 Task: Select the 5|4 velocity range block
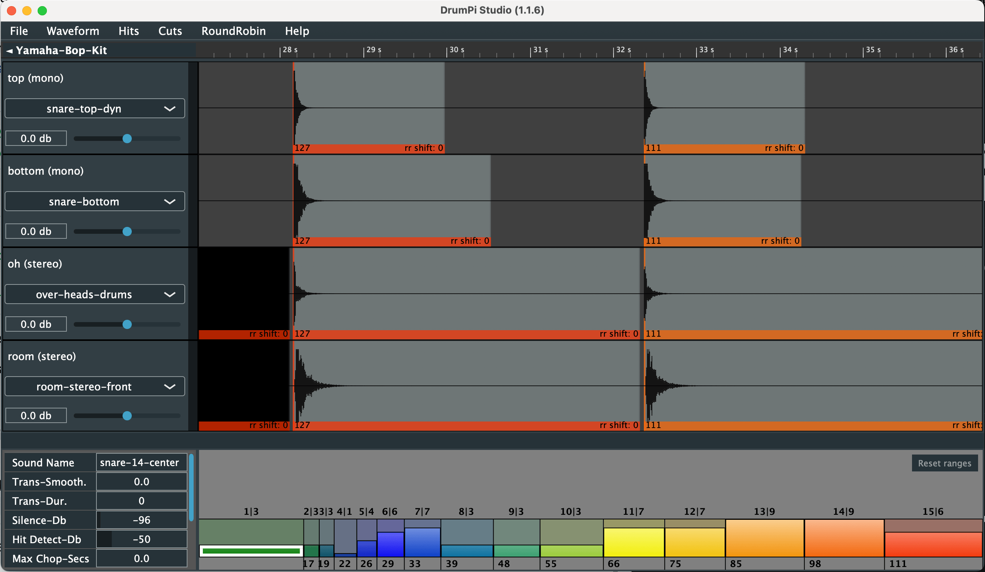[366, 538]
